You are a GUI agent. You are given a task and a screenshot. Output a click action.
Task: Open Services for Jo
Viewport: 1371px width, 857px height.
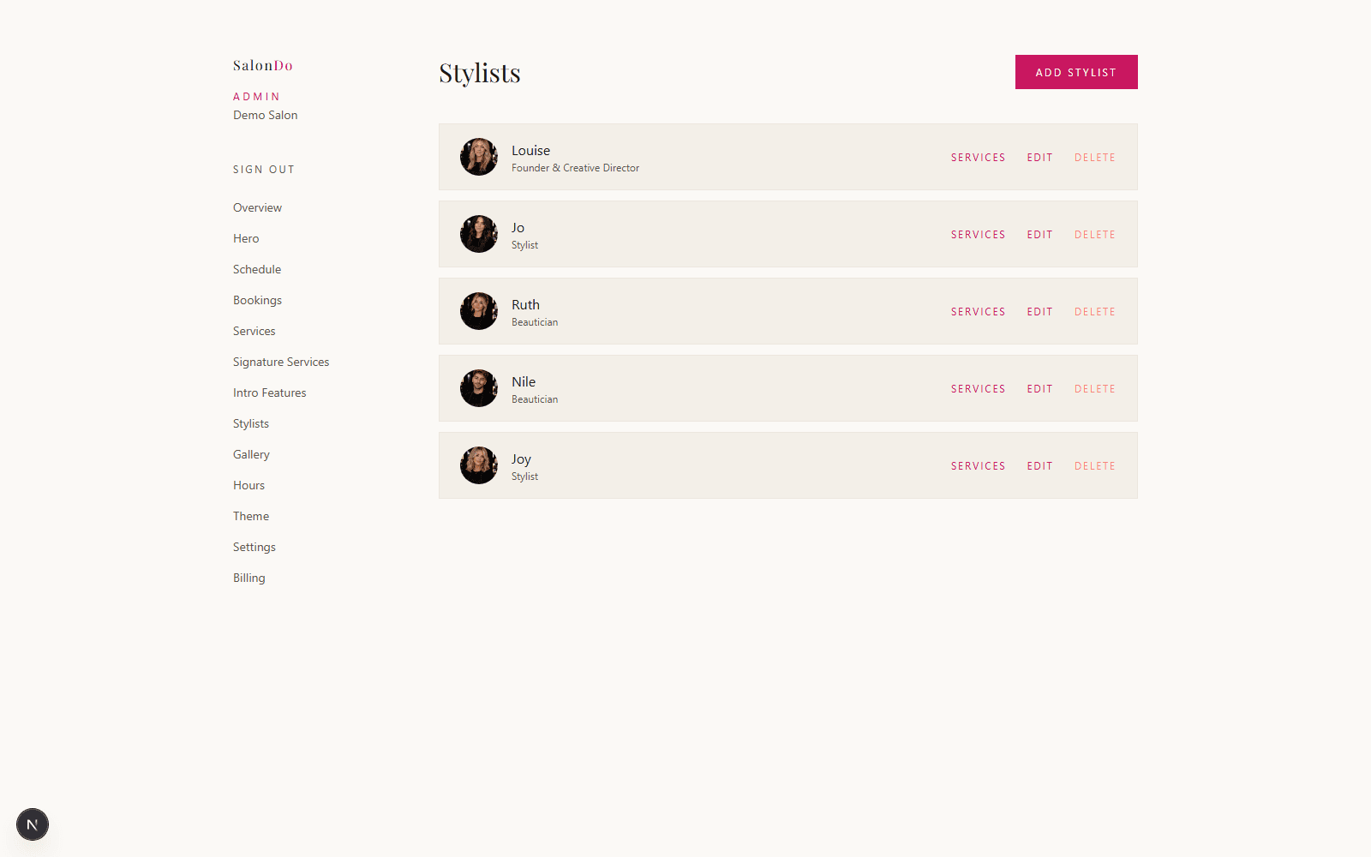(x=978, y=235)
